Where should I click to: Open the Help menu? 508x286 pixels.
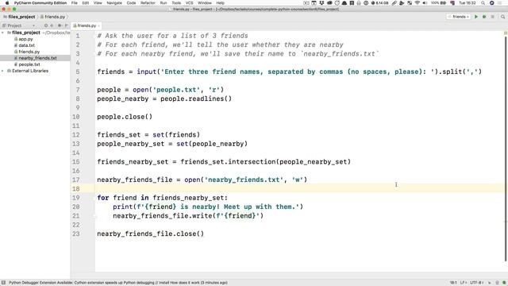221,3
